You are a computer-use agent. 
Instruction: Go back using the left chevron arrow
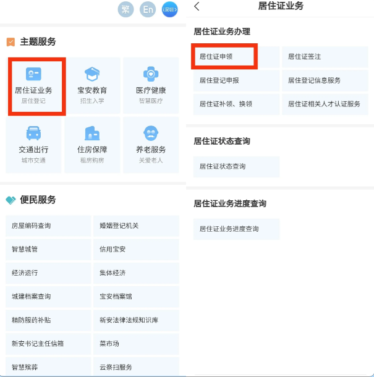pos(197,7)
